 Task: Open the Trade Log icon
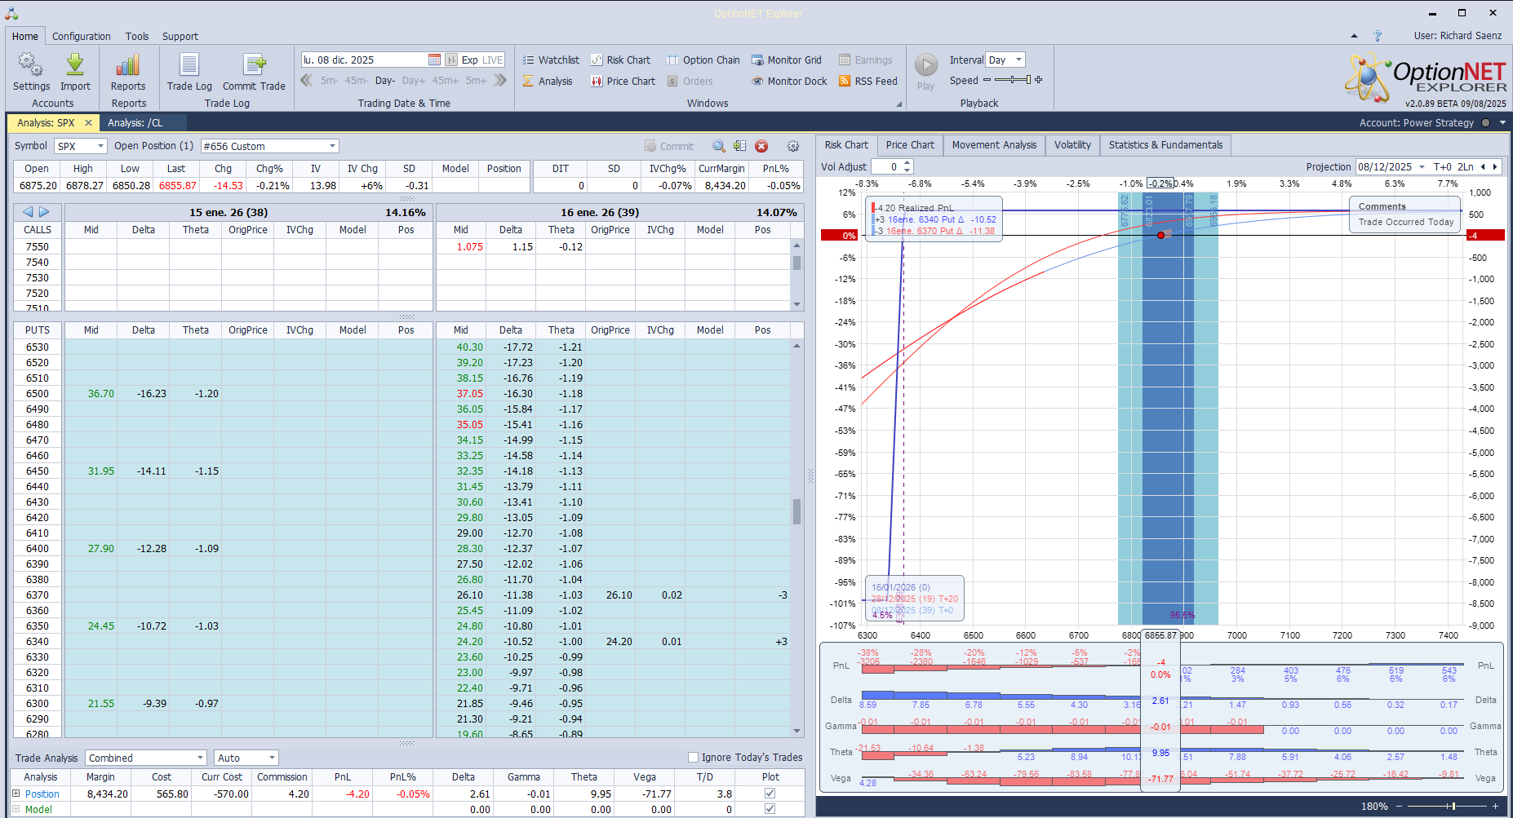[x=189, y=65]
